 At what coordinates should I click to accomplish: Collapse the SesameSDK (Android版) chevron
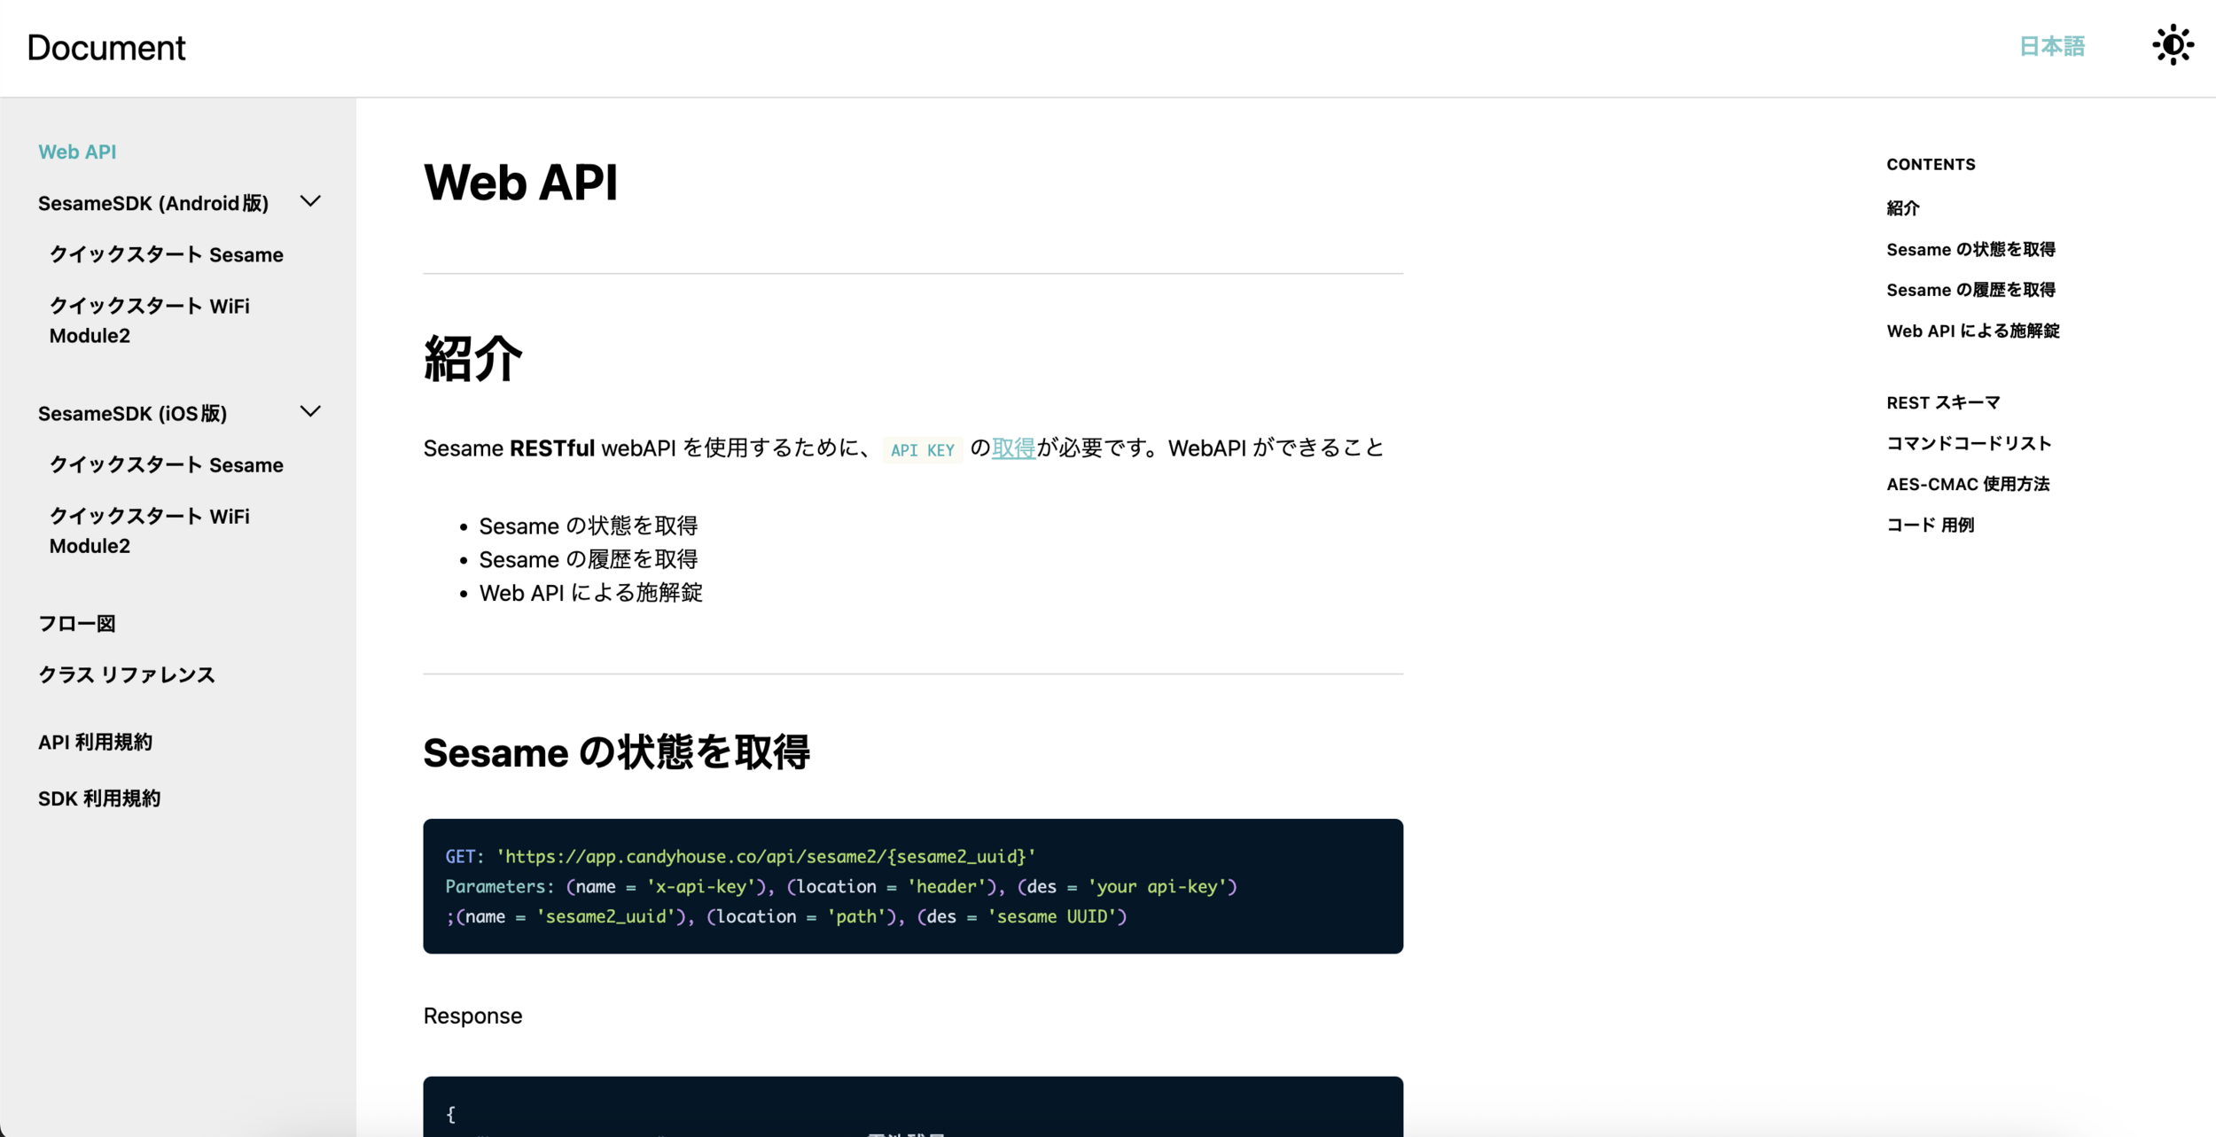(310, 202)
